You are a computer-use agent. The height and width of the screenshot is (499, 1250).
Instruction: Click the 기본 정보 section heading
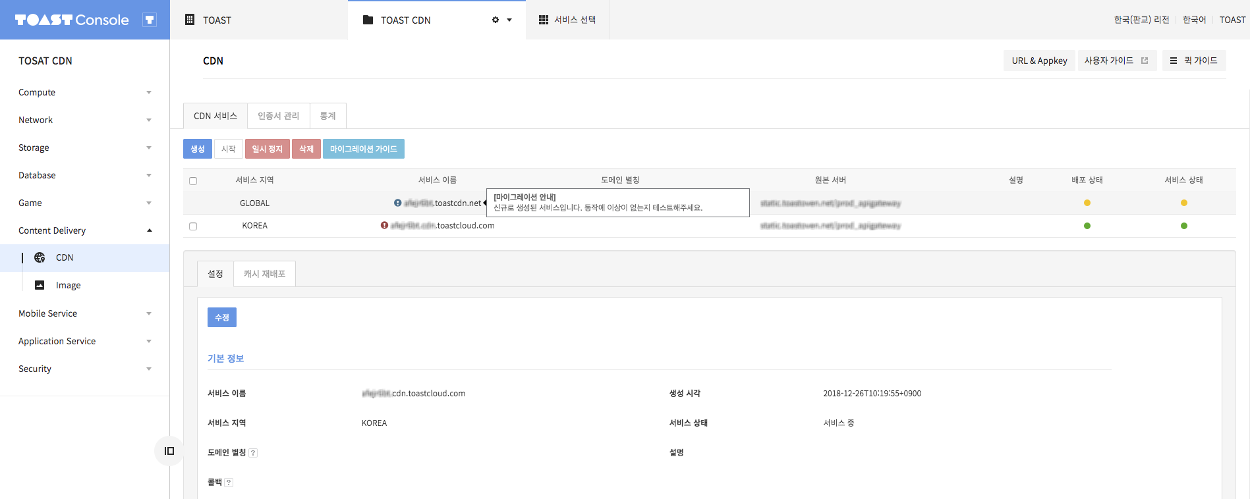226,358
